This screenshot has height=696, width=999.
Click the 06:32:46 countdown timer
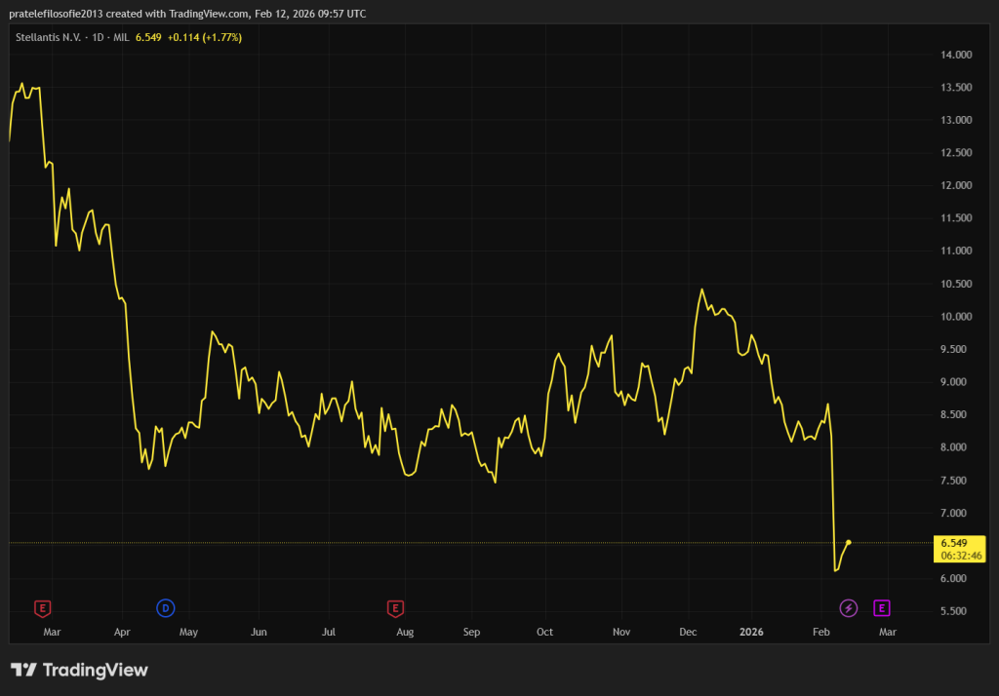click(x=961, y=556)
